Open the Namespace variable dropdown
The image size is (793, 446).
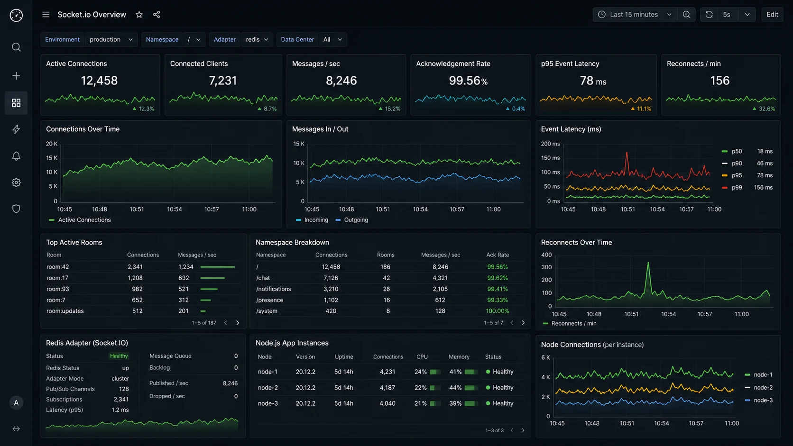194,39
